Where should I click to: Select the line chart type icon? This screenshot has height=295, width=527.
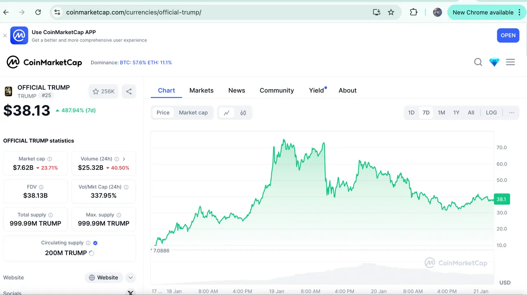(226, 113)
